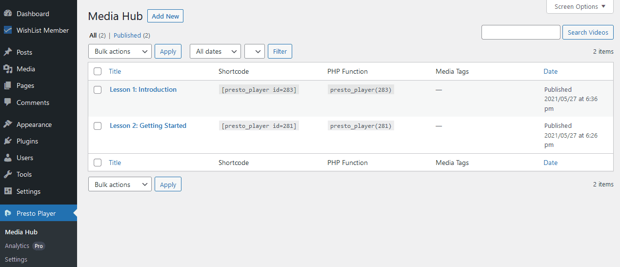Click the bottom Apply button
Viewport: 620px width, 267px height.
168,185
